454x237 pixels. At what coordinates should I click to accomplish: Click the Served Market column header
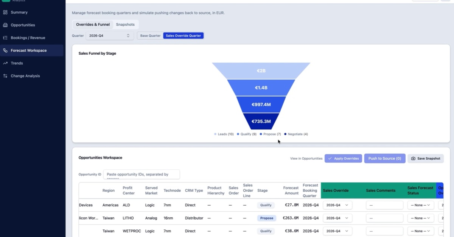(151, 191)
